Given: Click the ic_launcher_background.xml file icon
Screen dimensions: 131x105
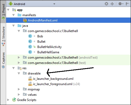Looking at the screenshot, I should click(30, 78).
